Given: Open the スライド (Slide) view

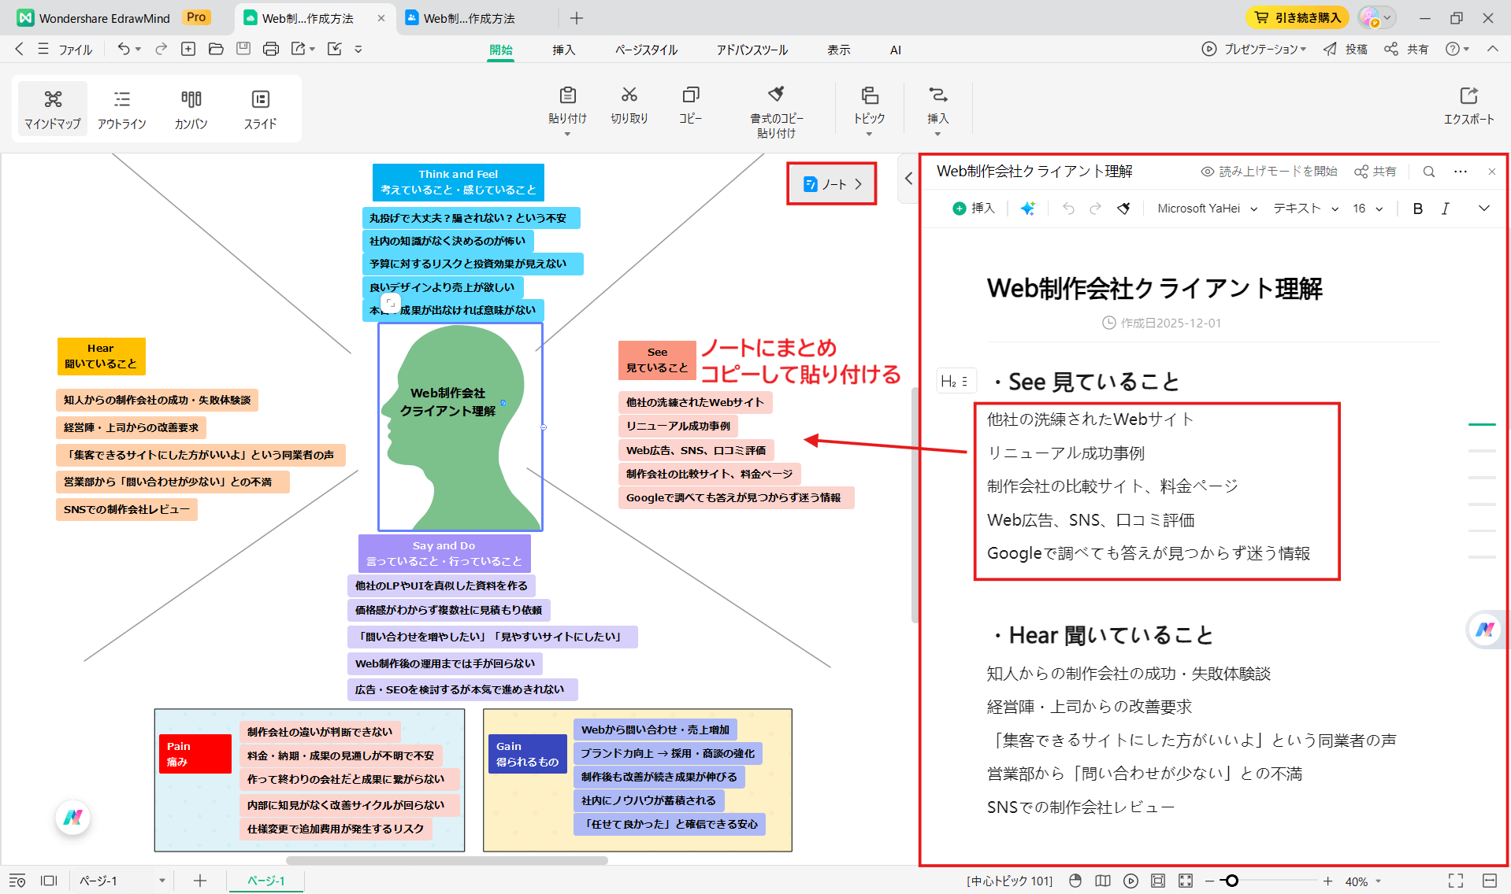Looking at the screenshot, I should (260, 109).
